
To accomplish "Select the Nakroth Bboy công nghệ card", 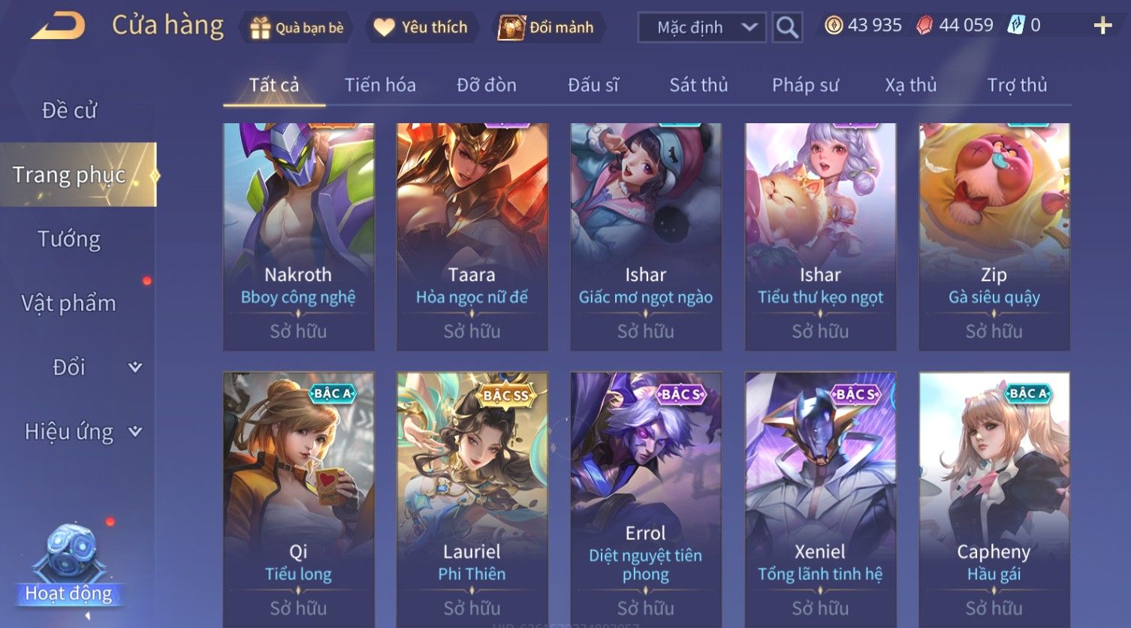I will tap(298, 237).
